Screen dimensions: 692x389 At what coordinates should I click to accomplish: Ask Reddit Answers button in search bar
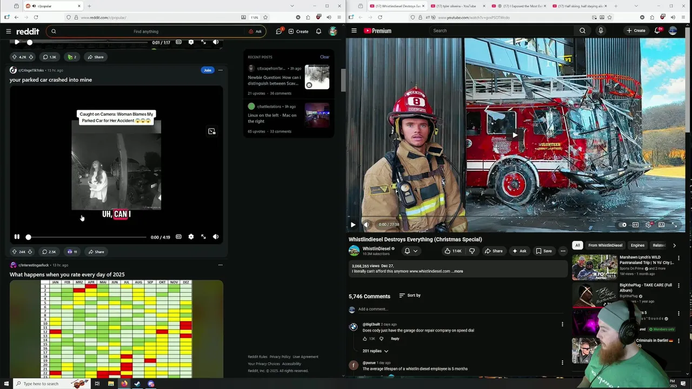click(255, 31)
